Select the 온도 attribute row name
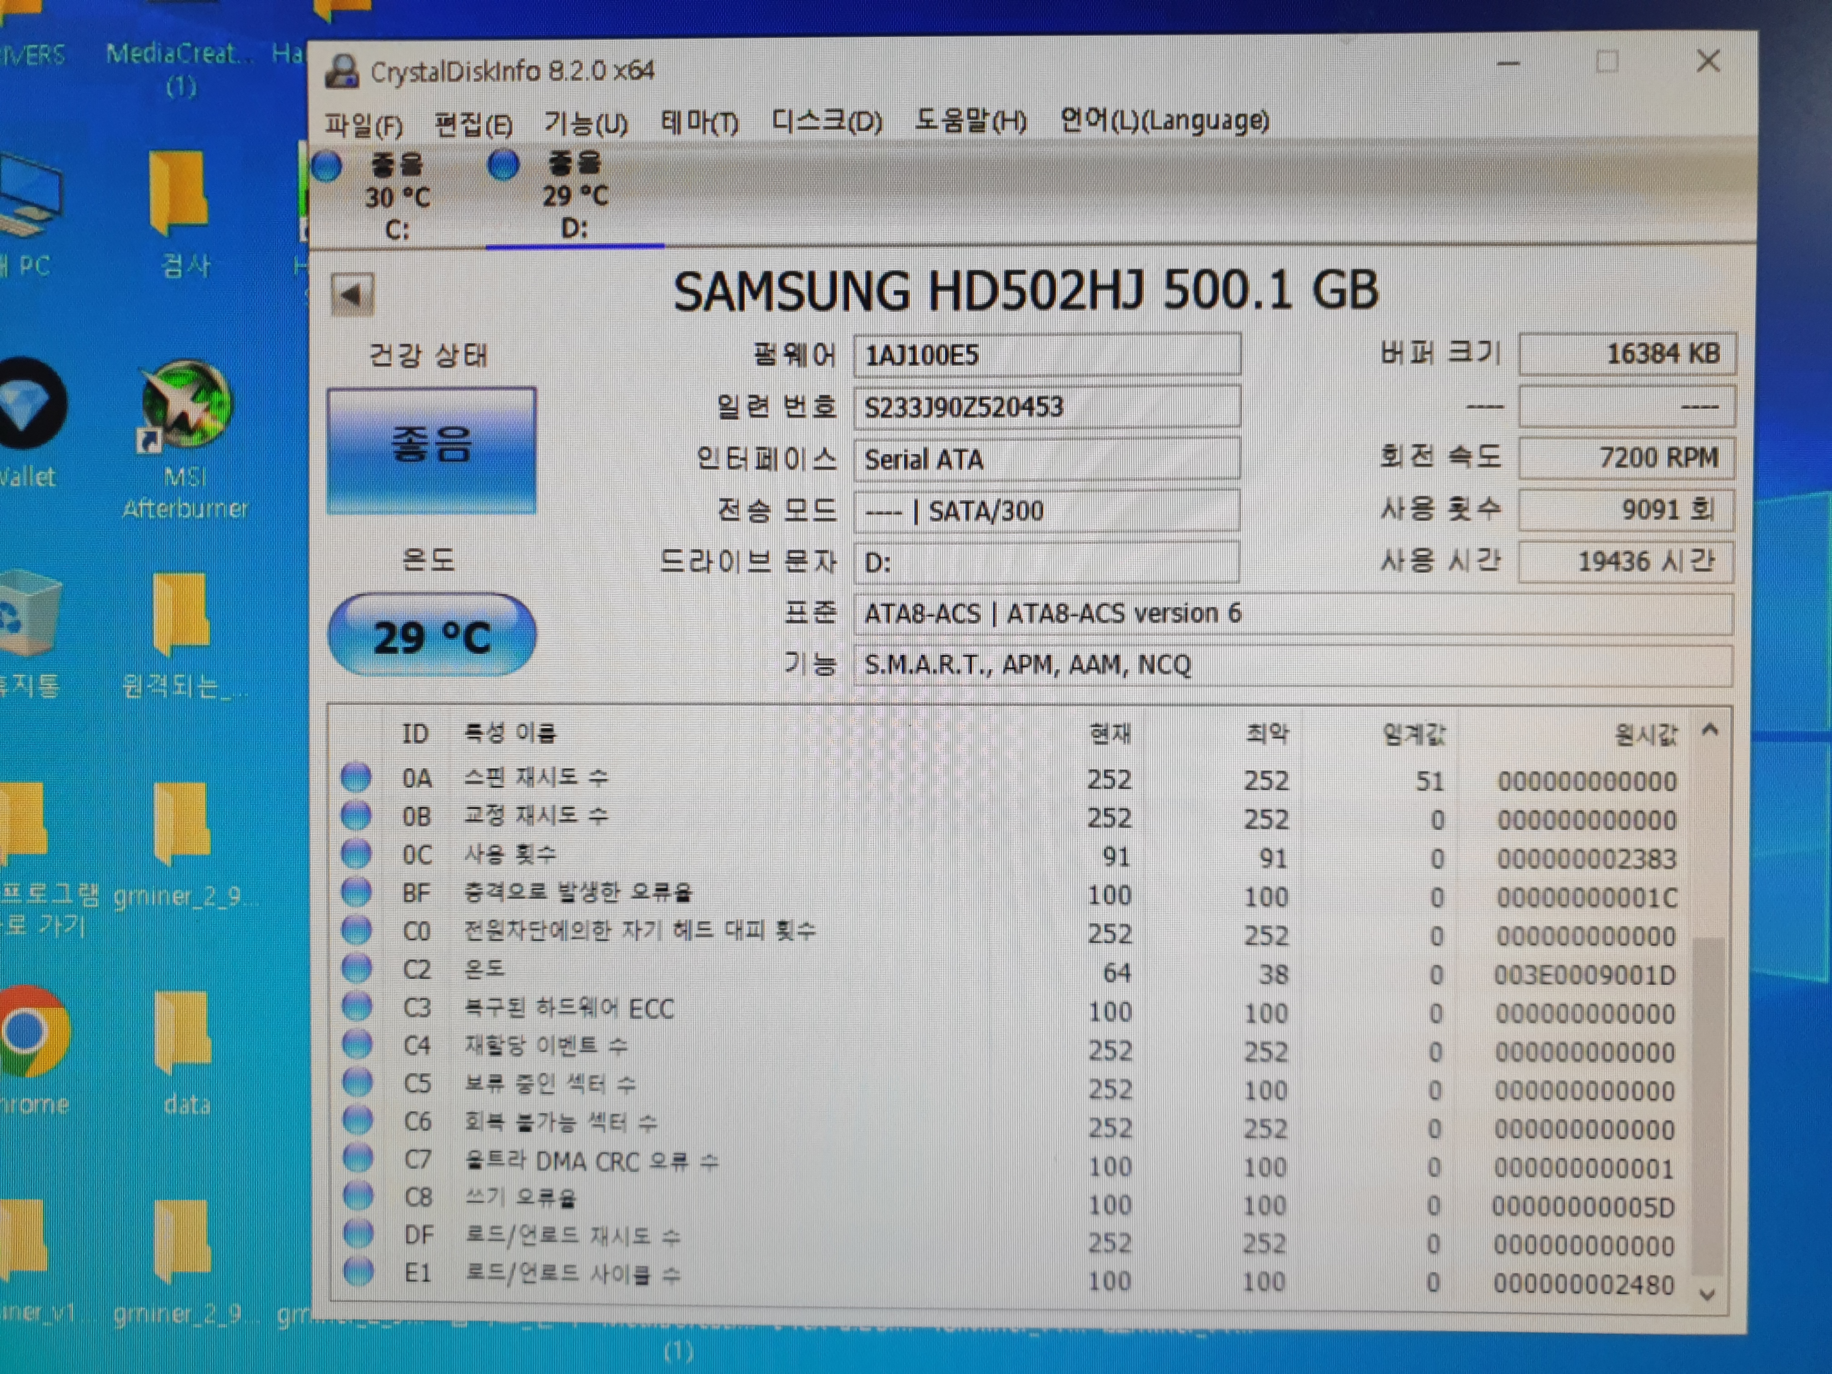 [x=484, y=968]
